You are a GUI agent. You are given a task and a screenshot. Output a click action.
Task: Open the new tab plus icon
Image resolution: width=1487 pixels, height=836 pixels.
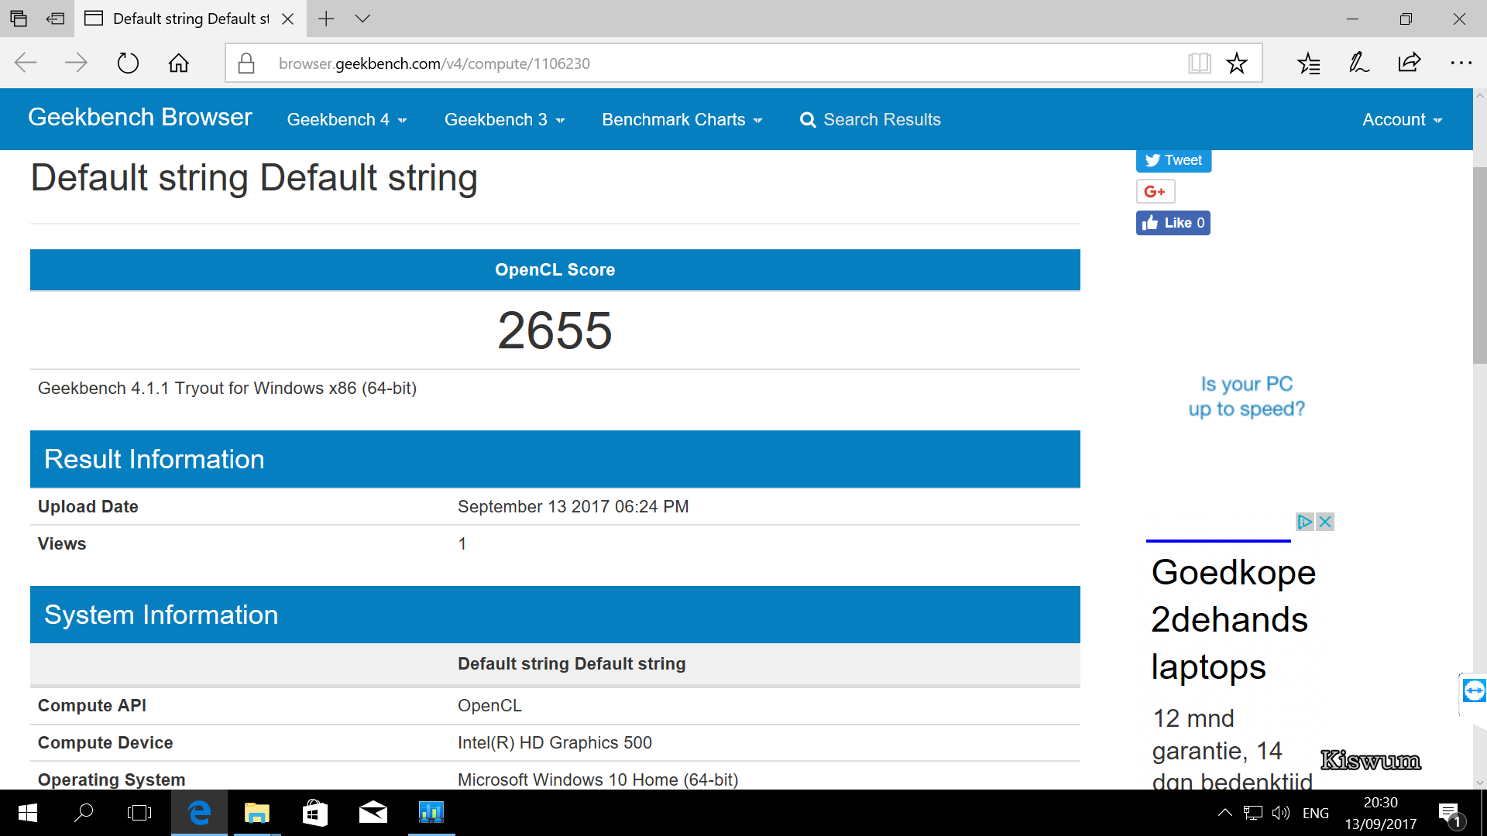[327, 19]
